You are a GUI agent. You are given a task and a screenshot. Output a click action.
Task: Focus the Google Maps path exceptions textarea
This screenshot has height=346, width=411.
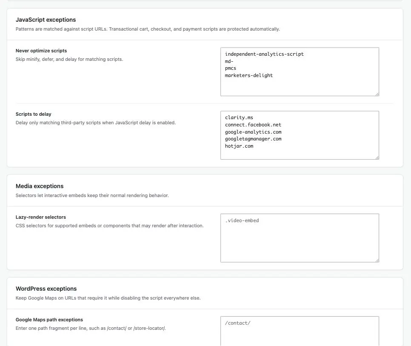click(300, 331)
